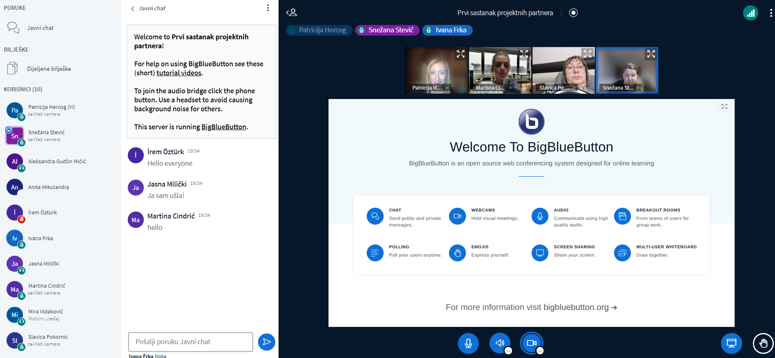Select user Ivana Frka in list
The width and height of the screenshot is (775, 358).
click(x=61, y=238)
